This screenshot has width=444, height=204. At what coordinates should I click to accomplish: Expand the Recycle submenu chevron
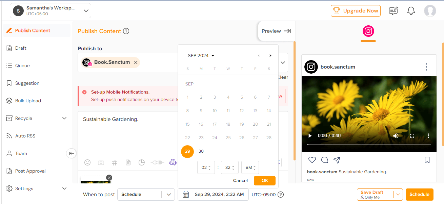(64, 118)
